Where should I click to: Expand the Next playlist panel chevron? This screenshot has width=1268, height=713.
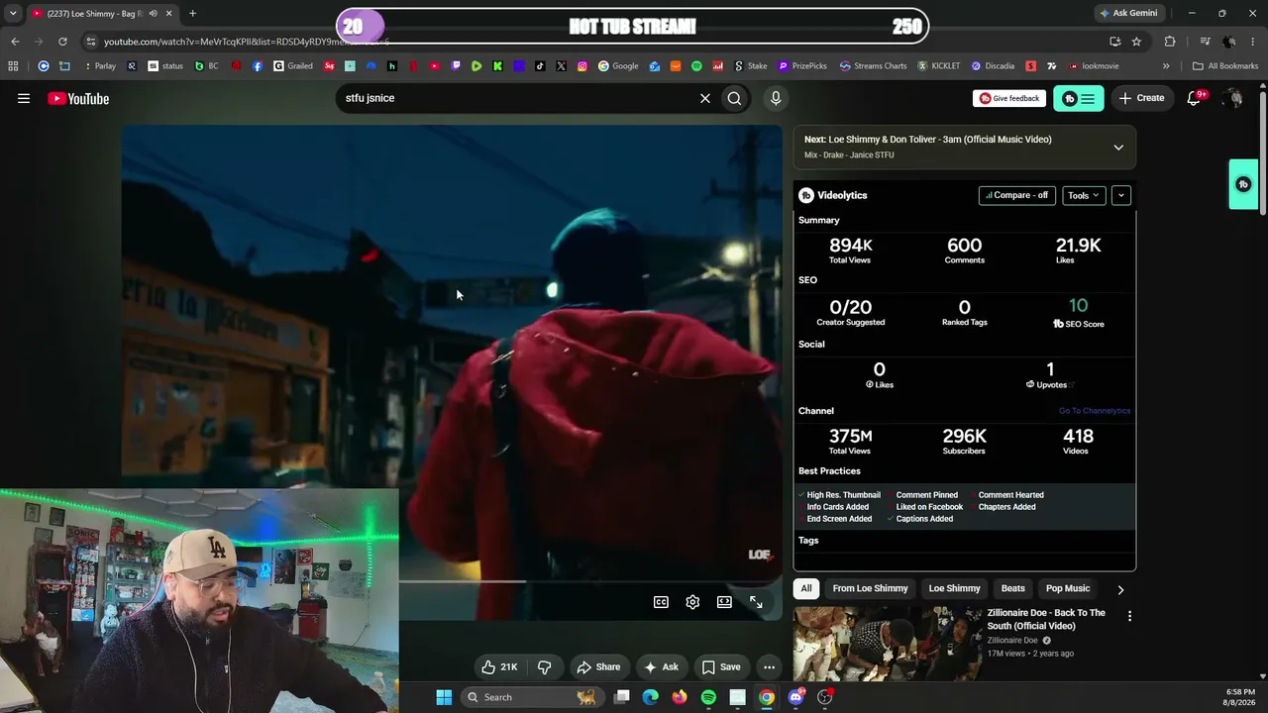click(x=1118, y=148)
